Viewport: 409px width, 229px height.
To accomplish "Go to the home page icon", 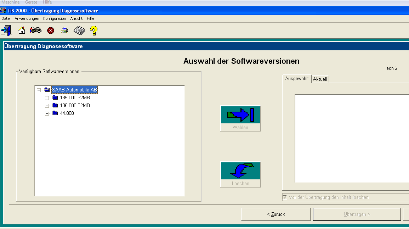I will (x=22, y=30).
